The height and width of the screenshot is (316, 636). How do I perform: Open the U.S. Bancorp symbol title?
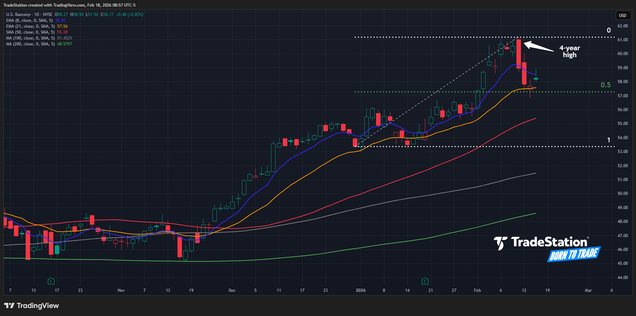coord(29,15)
